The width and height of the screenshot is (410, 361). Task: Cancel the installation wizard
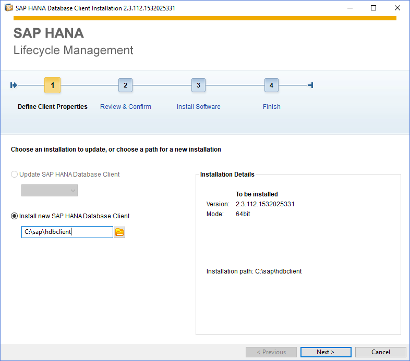(x=380, y=352)
